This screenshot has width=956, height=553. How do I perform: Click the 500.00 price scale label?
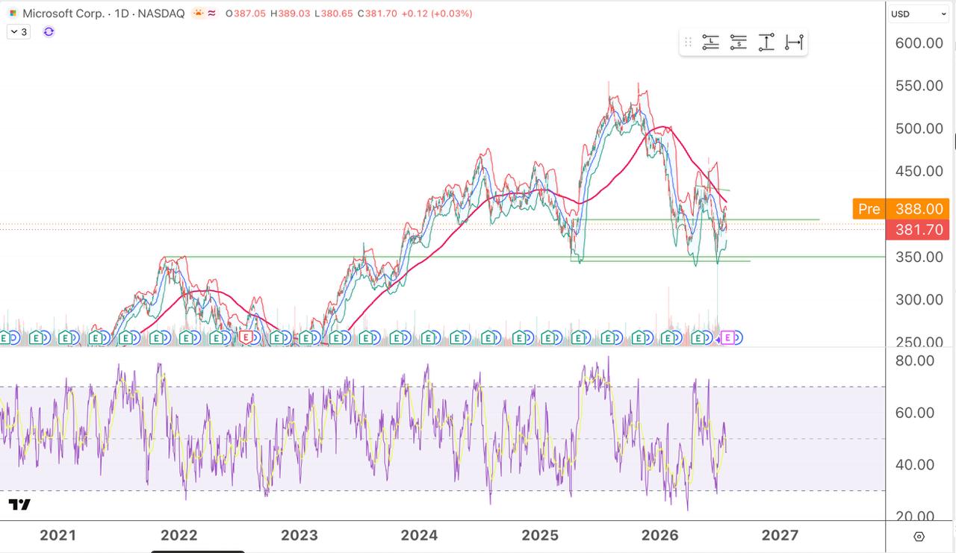pyautogui.click(x=919, y=128)
